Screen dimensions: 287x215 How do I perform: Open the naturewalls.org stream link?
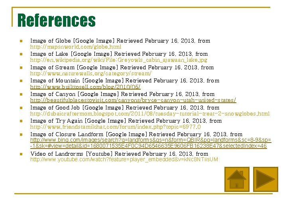91,74
